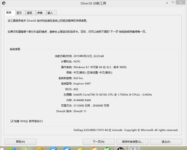The height and width of the screenshot is (150, 187).
Task: Click the 帮助(H) button
Action: (21, 142)
